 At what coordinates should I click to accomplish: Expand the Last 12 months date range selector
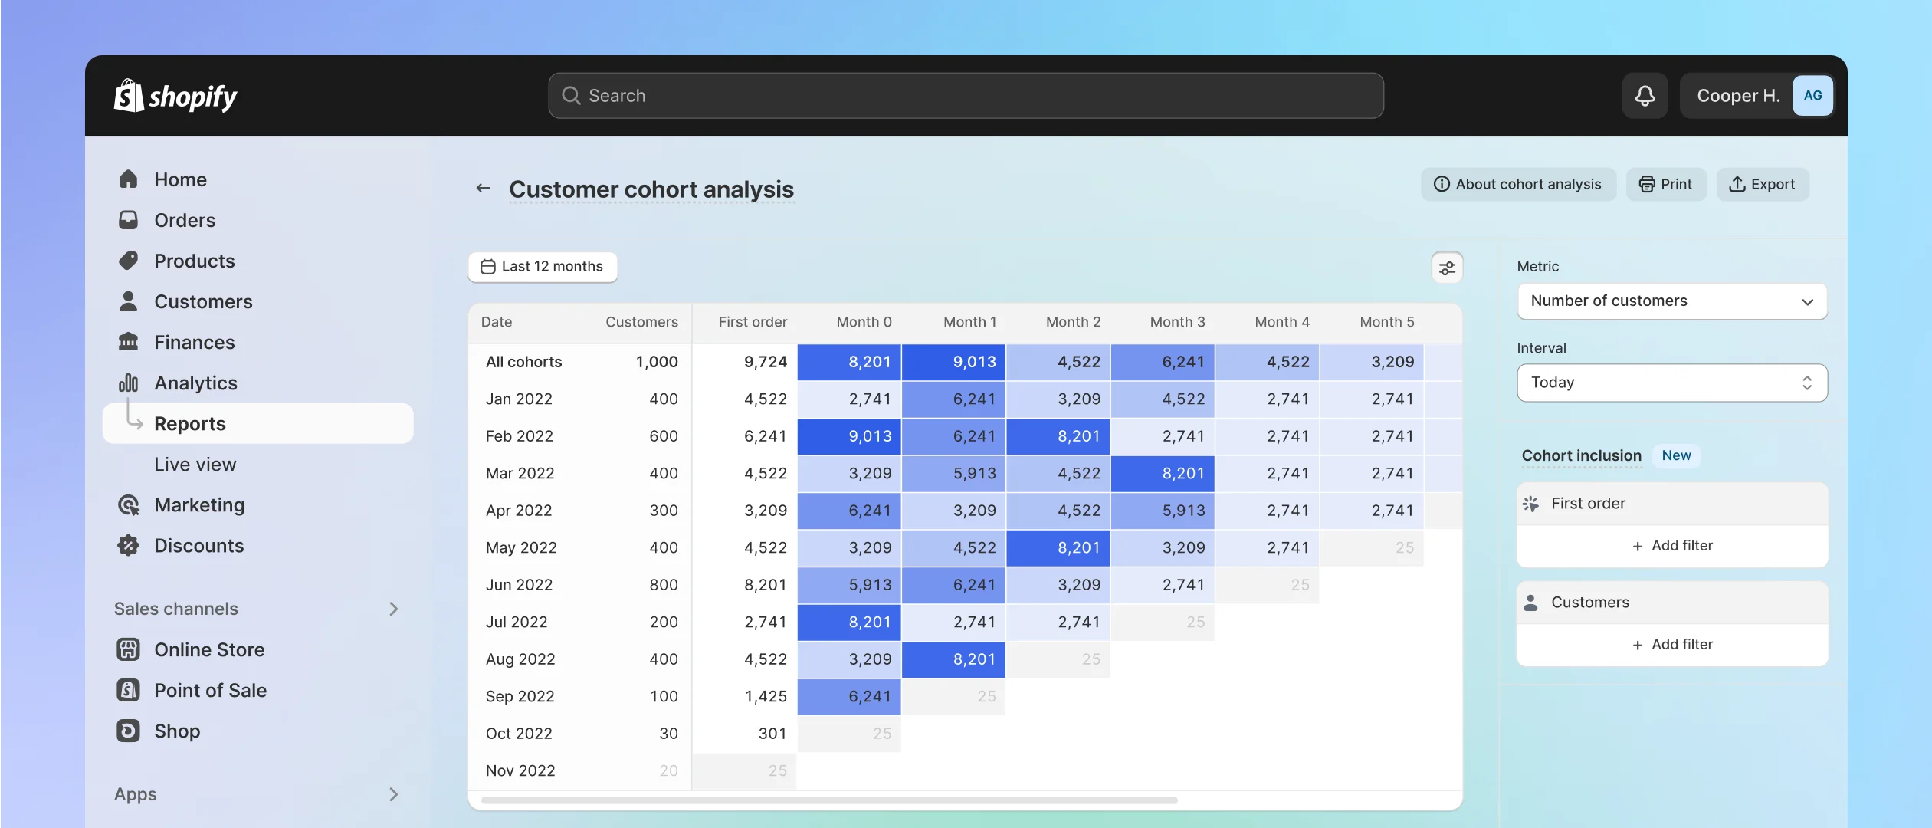point(542,266)
